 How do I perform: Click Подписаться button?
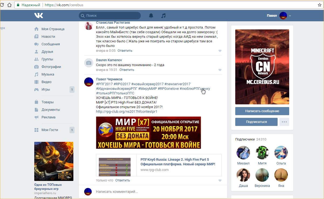click(x=256, y=122)
